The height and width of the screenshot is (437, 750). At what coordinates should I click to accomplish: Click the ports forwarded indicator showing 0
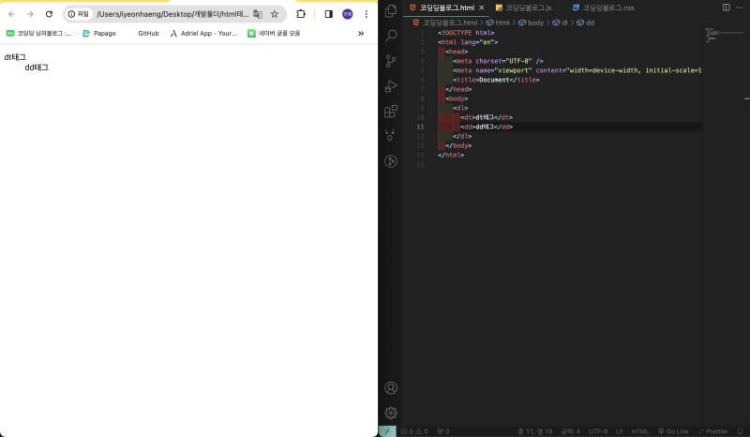442,431
